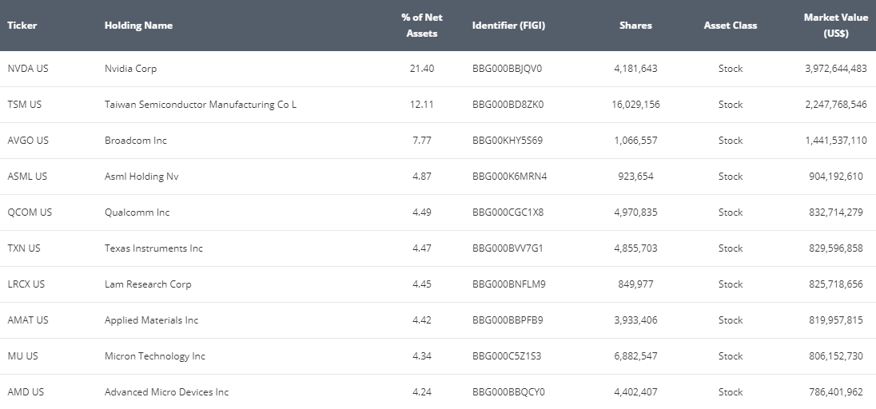Image resolution: width=876 pixels, height=409 pixels.
Task: Click Micron's 4.34 percentage value
Action: click(422, 356)
